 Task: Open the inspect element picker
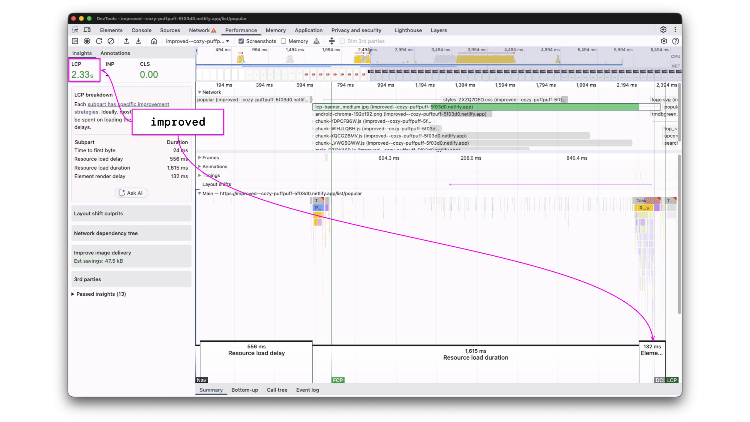(75, 30)
